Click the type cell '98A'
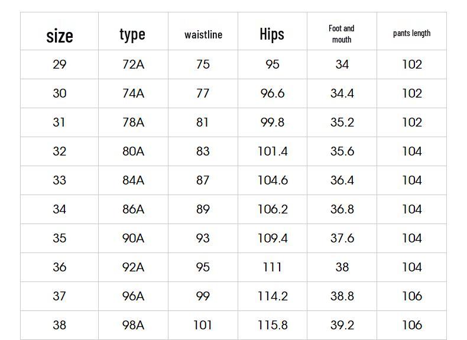This screenshot has height=340, width=467. tap(133, 325)
